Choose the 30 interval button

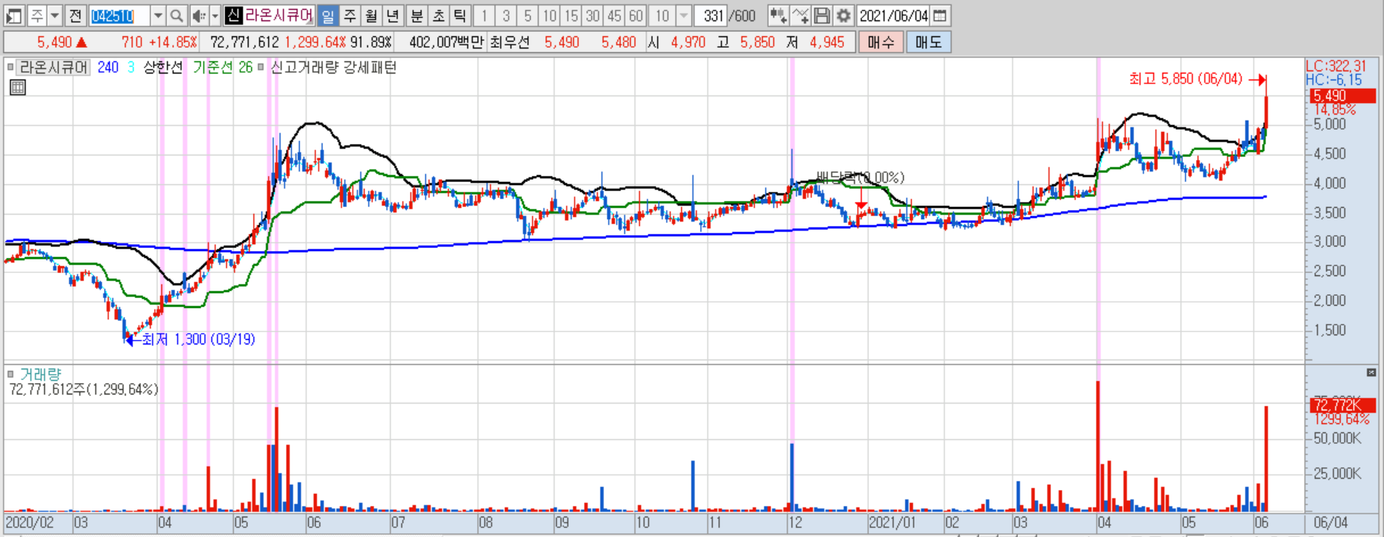pyautogui.click(x=593, y=15)
